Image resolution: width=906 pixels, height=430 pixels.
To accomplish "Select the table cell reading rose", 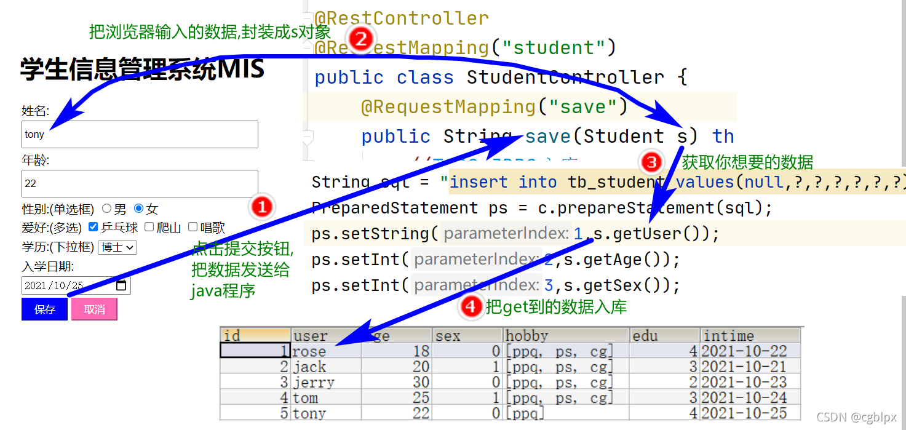I will [x=326, y=351].
